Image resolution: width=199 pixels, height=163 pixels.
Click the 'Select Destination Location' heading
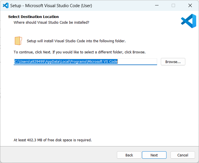coord(33,17)
